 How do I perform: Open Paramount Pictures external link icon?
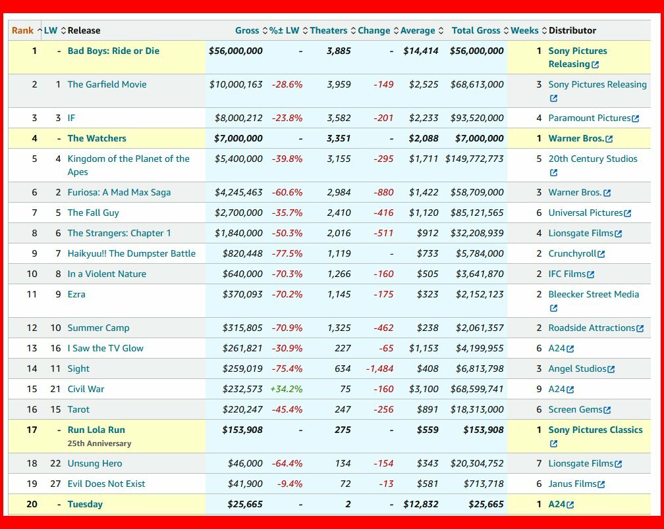coord(635,119)
